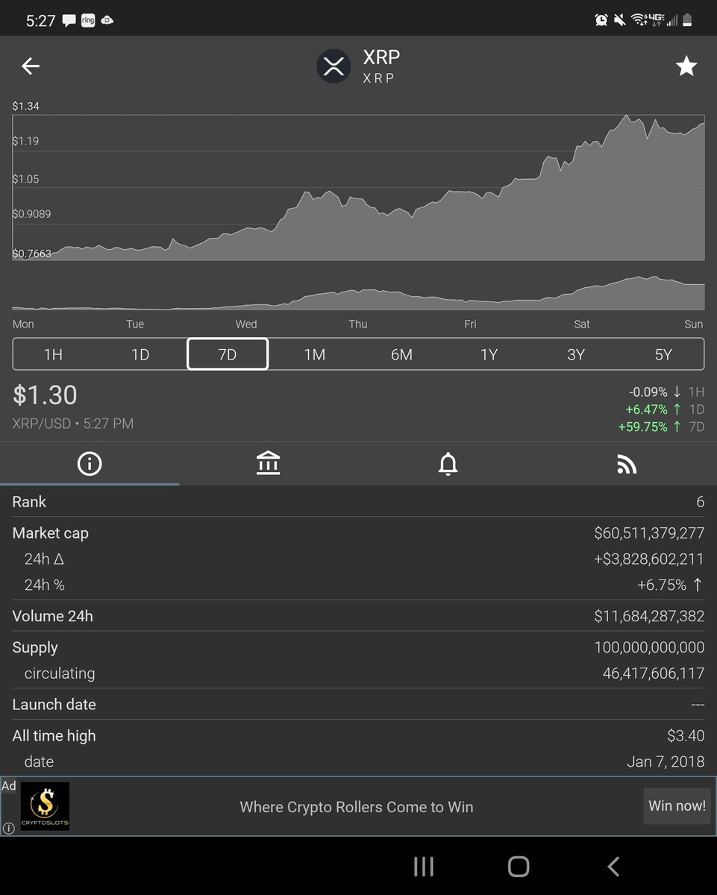
Task: Tap the Ring notification icon in status bar
Action: tap(89, 19)
